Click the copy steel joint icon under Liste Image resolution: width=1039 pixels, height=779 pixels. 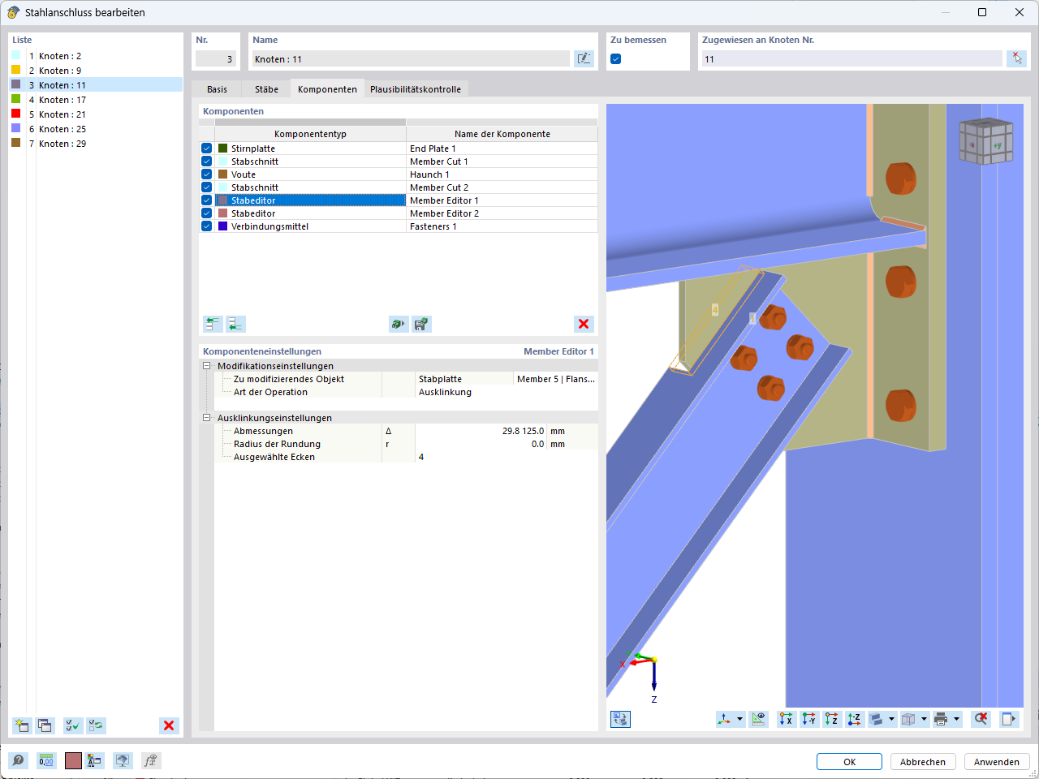coord(45,725)
